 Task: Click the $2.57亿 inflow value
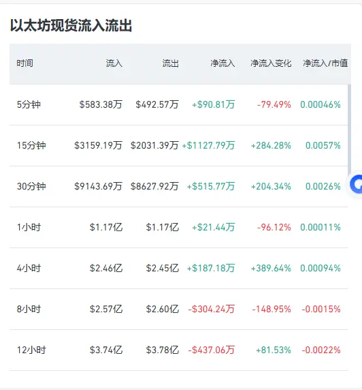(106, 309)
